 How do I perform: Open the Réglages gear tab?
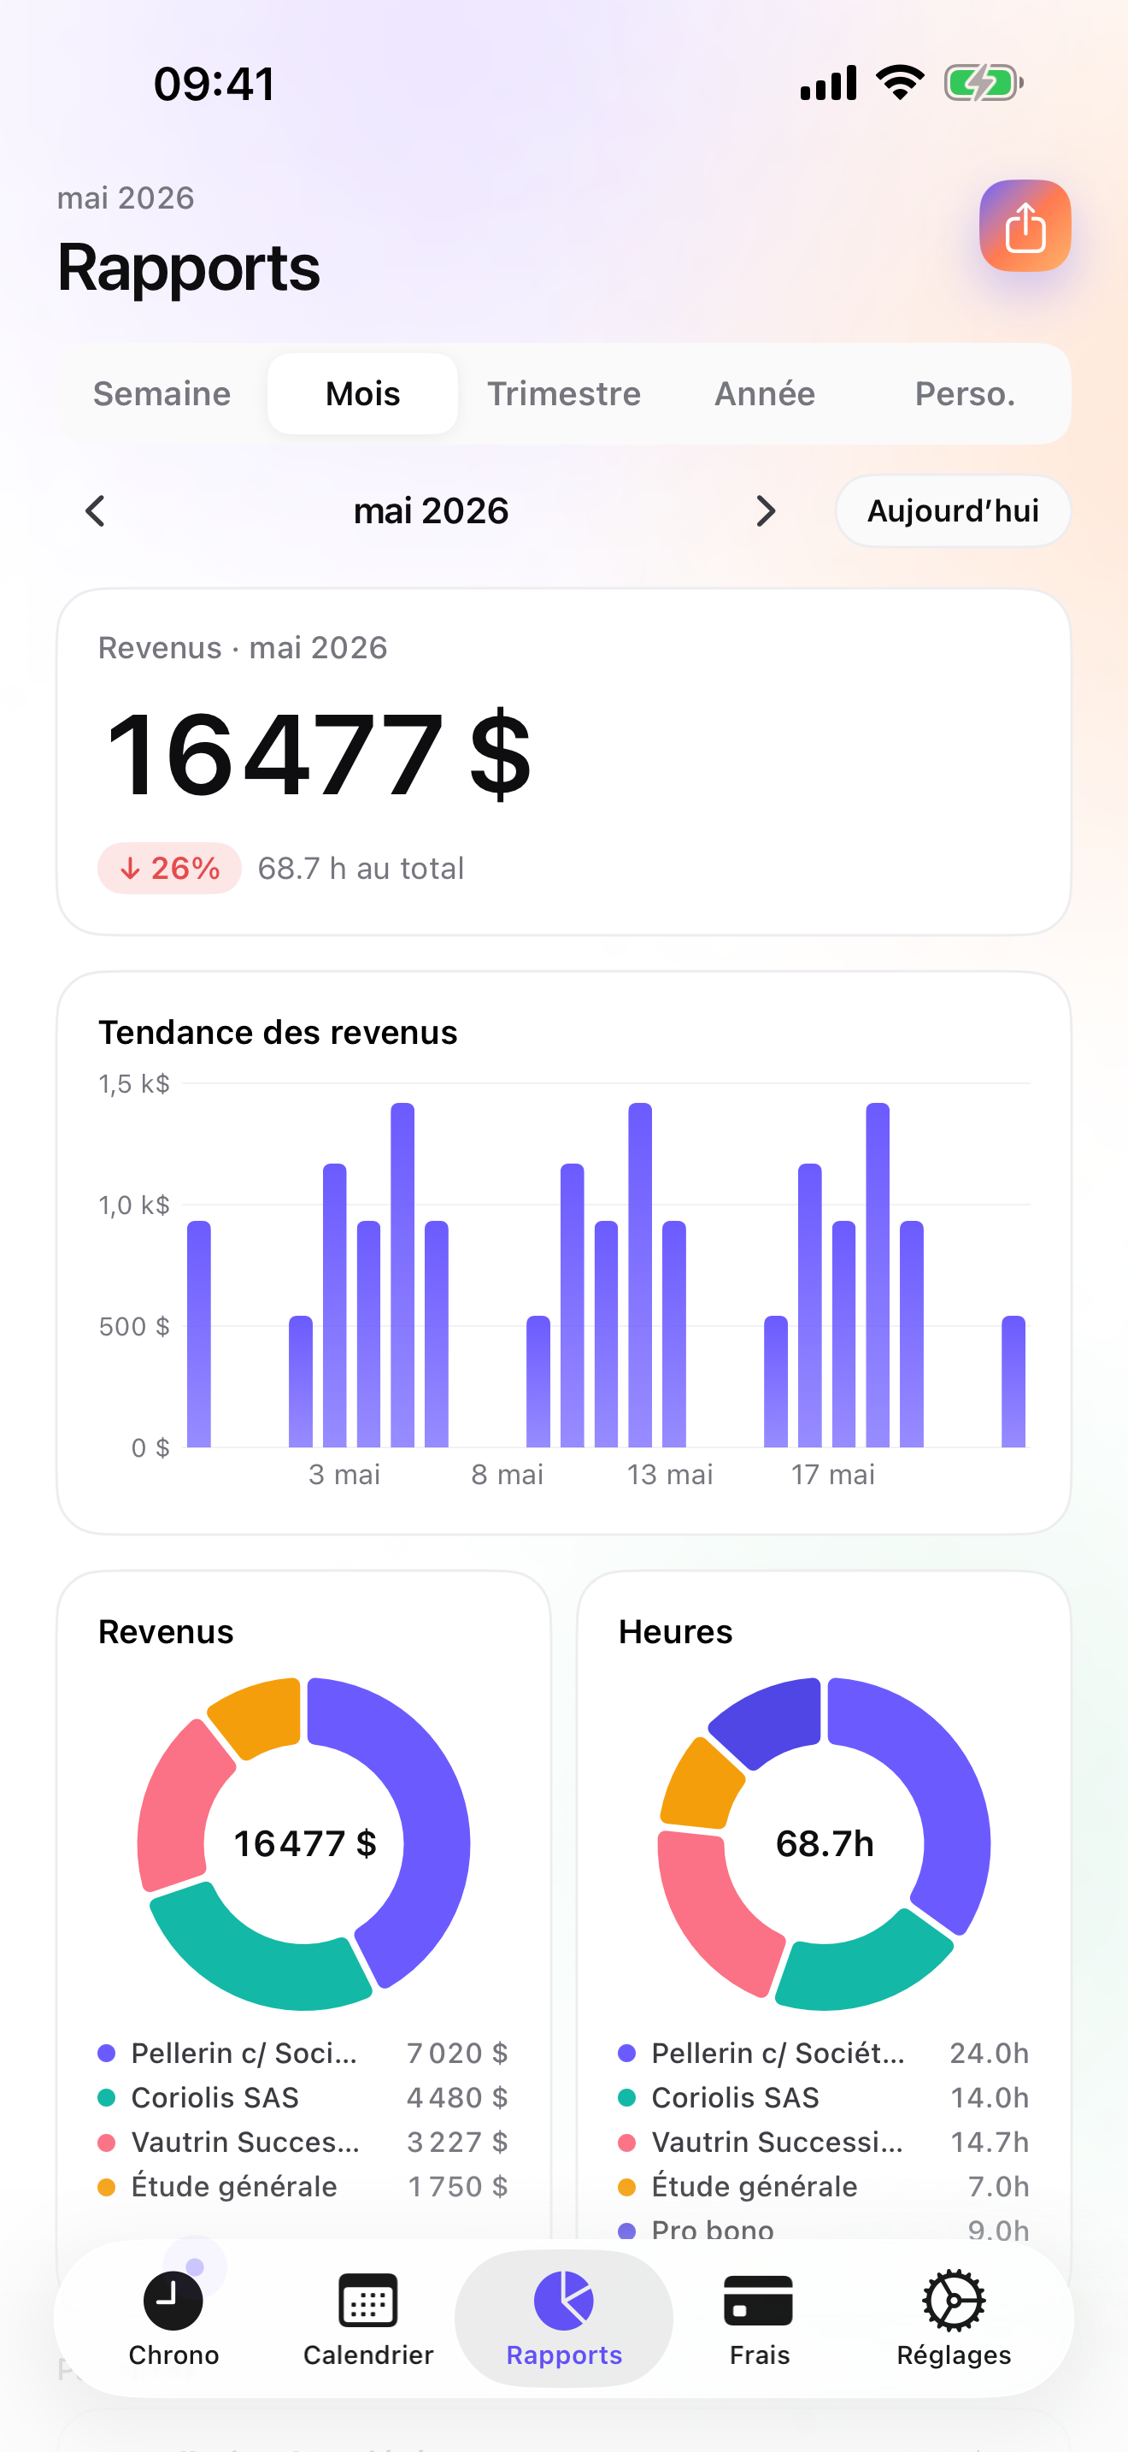point(954,2319)
